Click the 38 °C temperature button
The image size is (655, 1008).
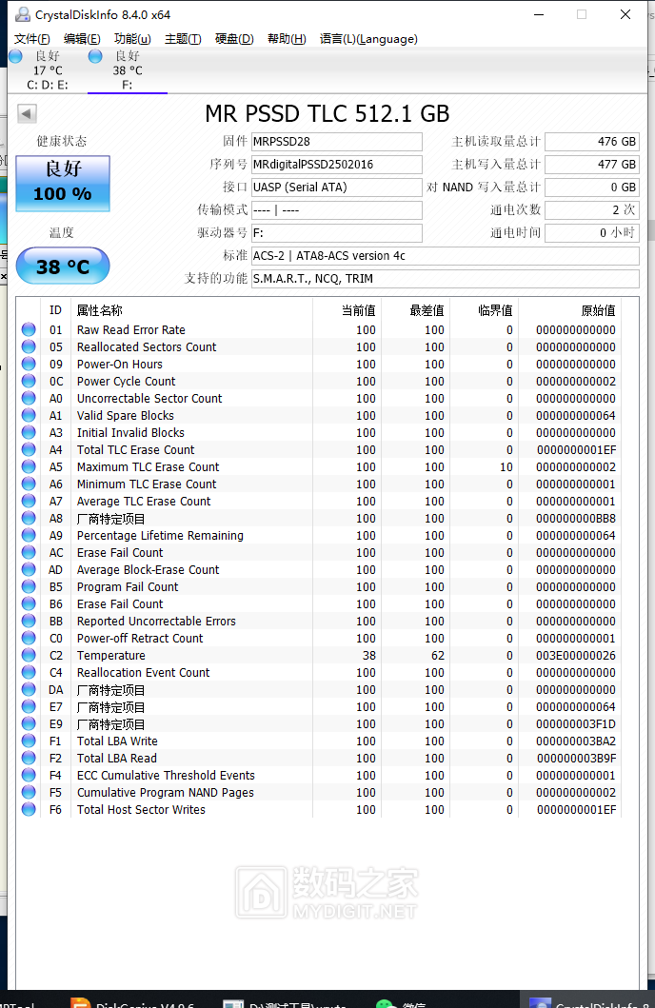pyautogui.click(x=63, y=267)
